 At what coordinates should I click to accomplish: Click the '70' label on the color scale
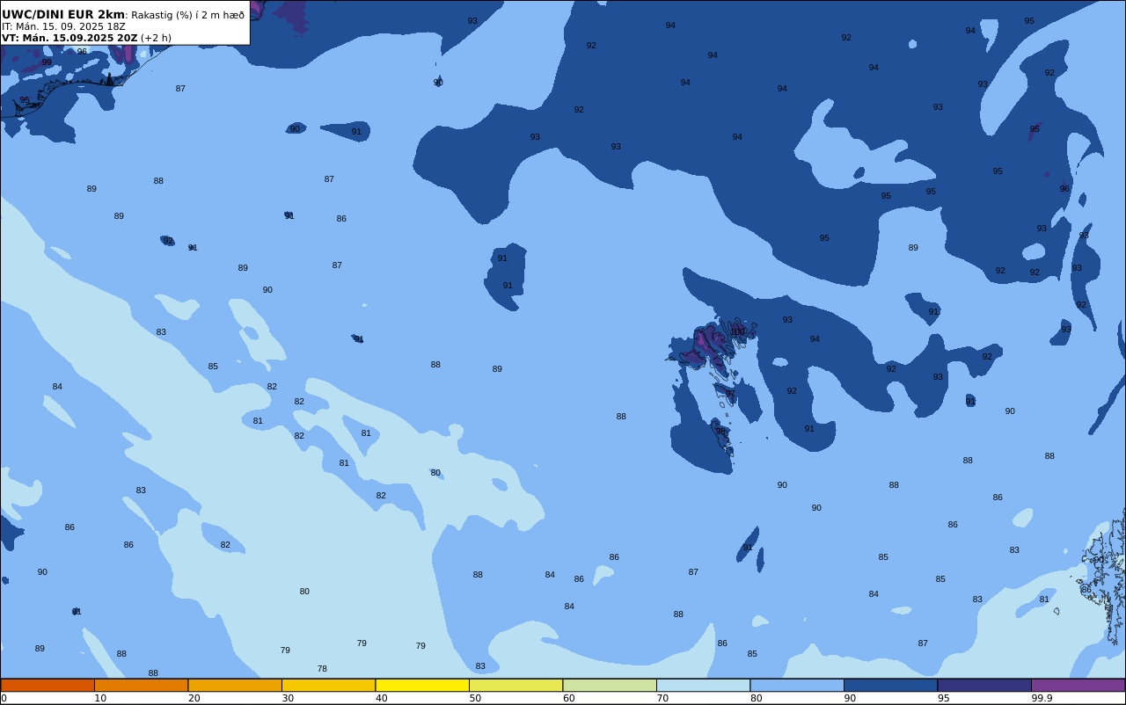pos(662,698)
